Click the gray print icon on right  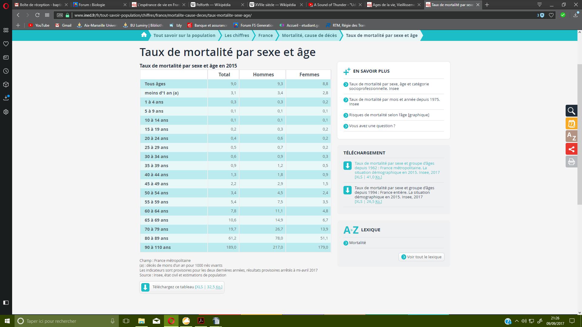(x=571, y=162)
